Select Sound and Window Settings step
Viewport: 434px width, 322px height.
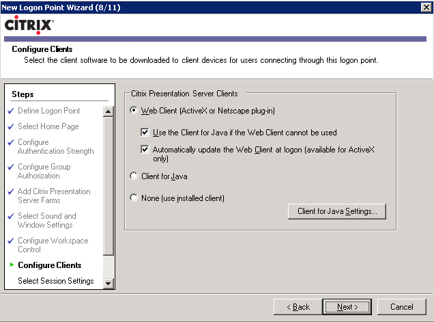coord(47,220)
